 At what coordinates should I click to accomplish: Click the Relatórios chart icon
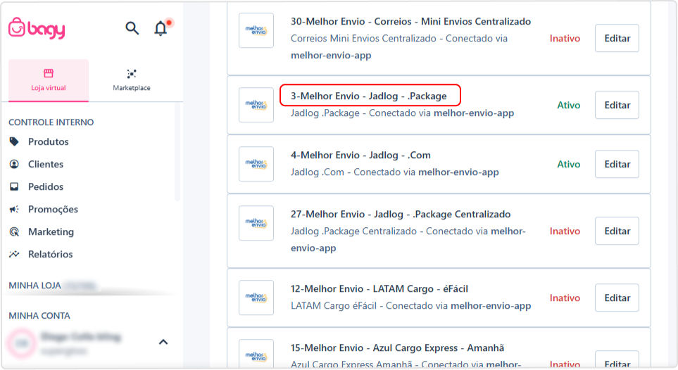click(14, 254)
